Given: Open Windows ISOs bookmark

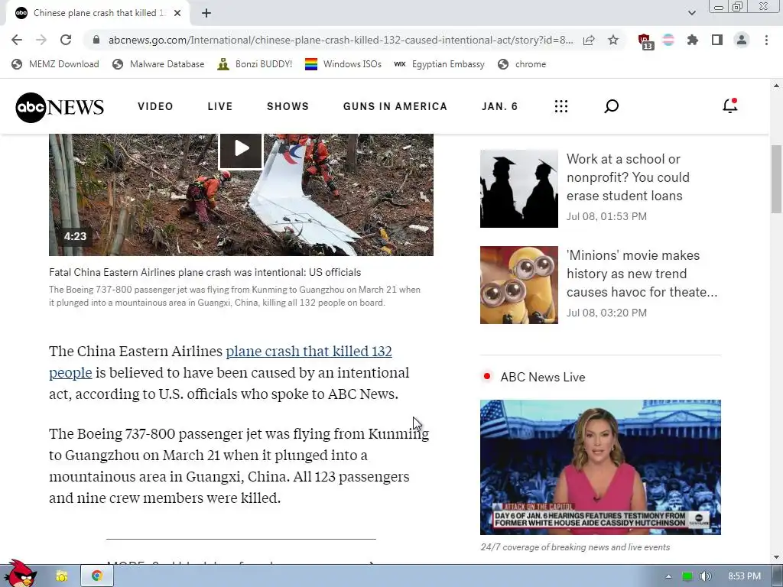Looking at the screenshot, I should coord(343,64).
